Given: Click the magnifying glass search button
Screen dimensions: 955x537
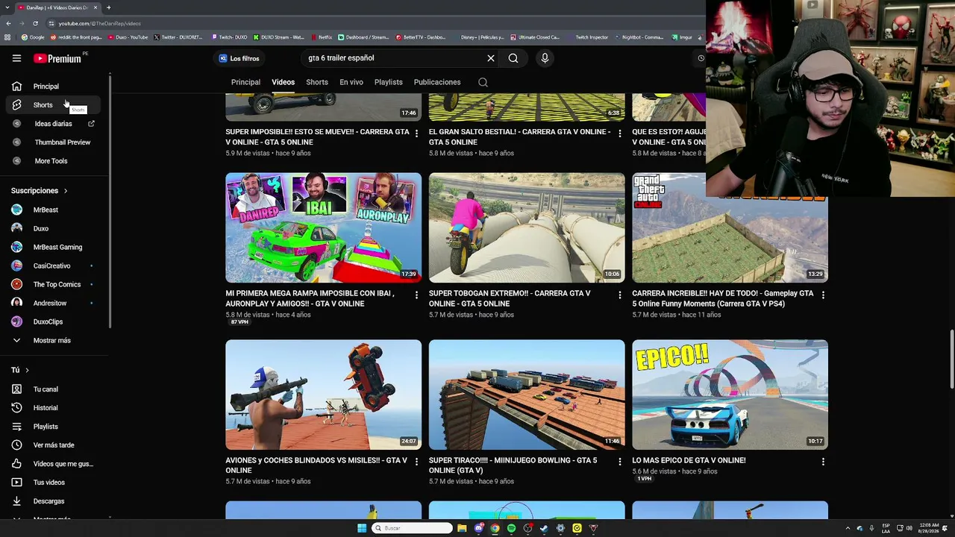Looking at the screenshot, I should pyautogui.click(x=513, y=58).
